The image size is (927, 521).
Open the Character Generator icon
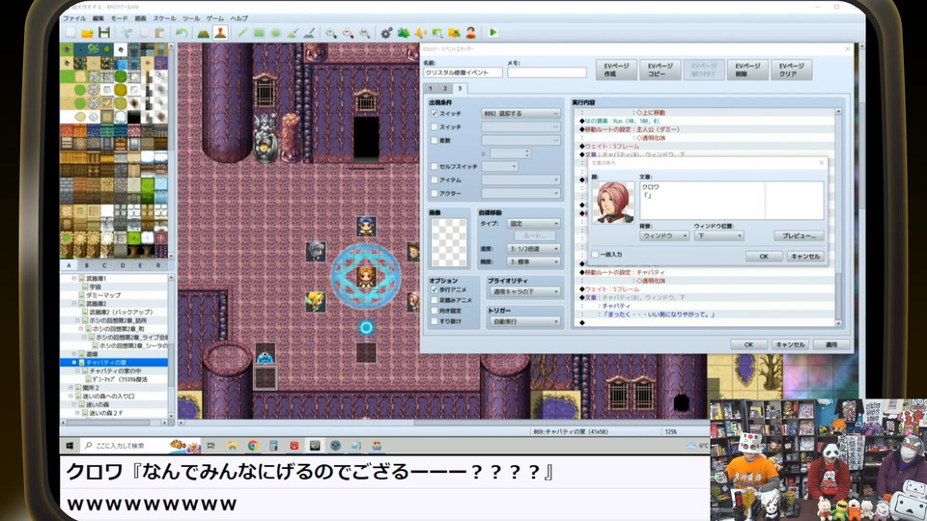pyautogui.click(x=470, y=33)
